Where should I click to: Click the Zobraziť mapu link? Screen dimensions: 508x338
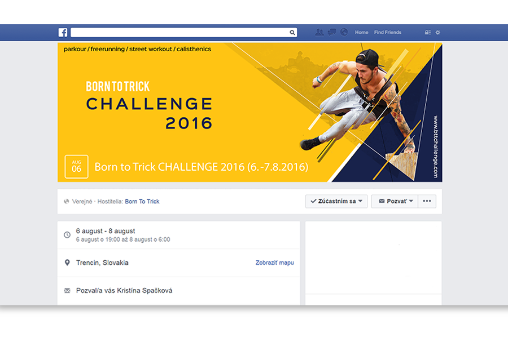click(x=275, y=263)
